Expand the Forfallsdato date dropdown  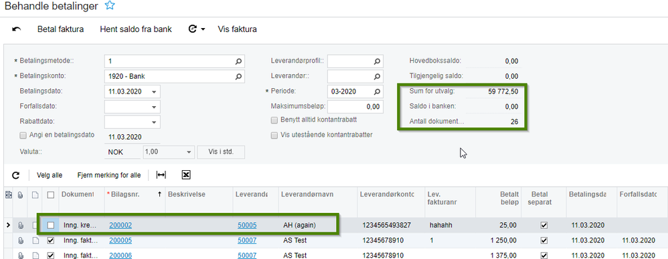(154, 107)
